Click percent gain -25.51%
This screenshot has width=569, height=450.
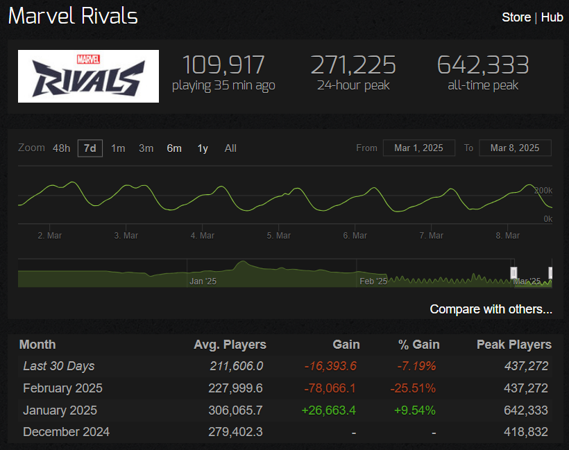(x=413, y=388)
